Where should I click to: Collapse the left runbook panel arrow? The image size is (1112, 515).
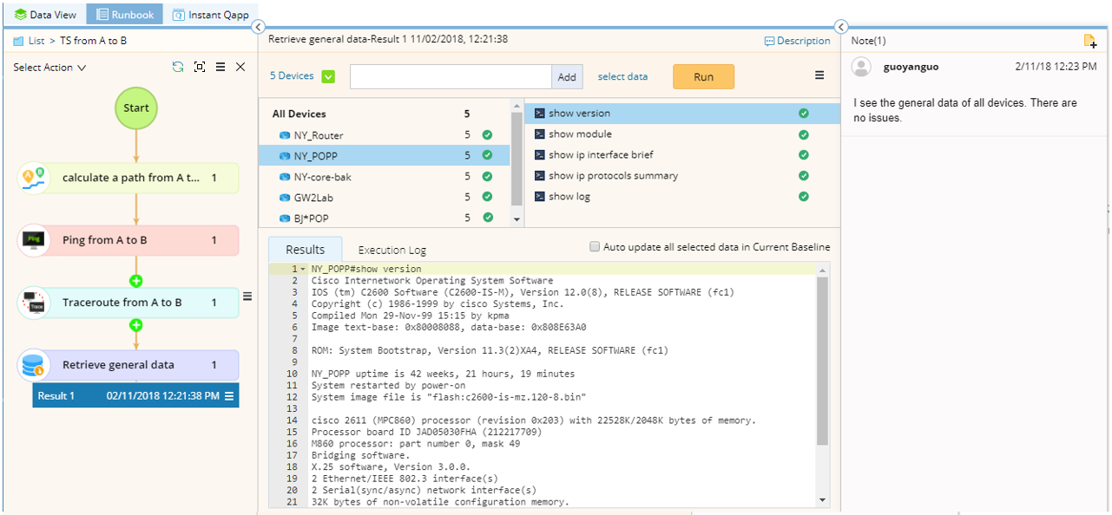pos(258,28)
